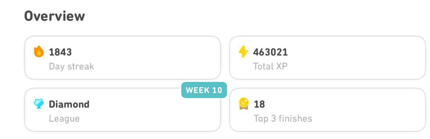430x139 pixels.
Task: Select the Diamond league name
Action: pyautogui.click(x=69, y=104)
